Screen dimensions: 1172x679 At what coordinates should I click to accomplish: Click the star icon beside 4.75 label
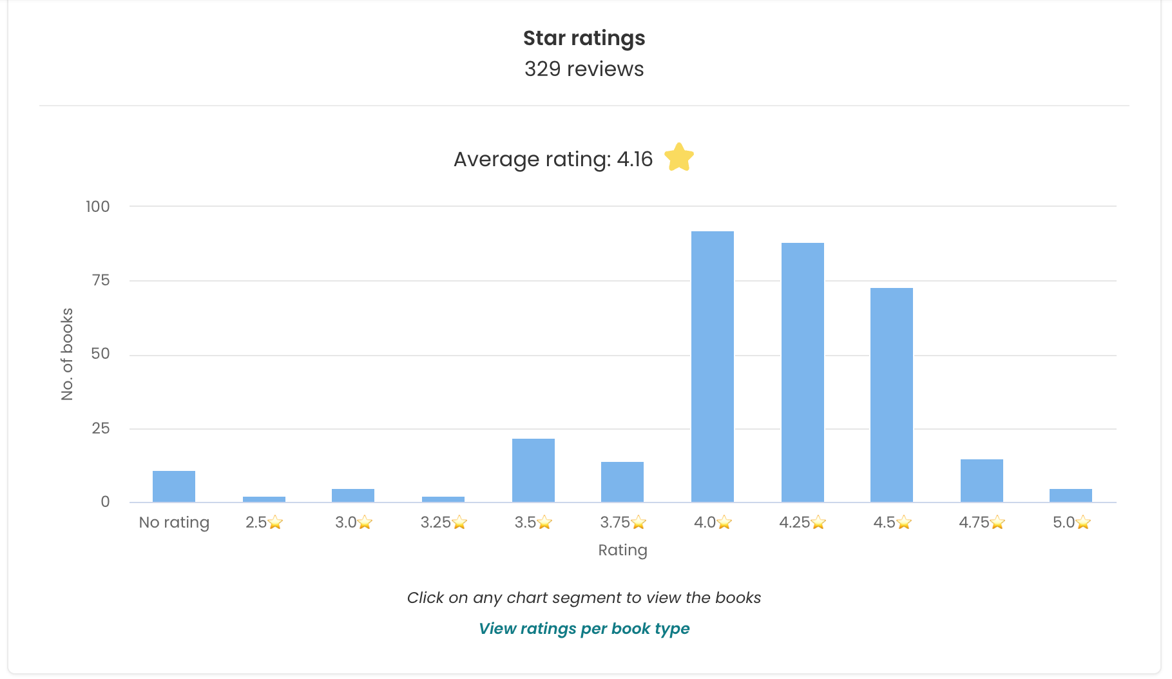click(997, 522)
